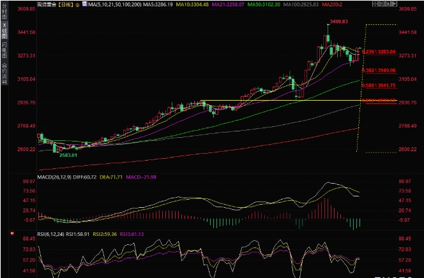The image size is (424, 278).
Task: Click the 3499.83 high price label
Action: [339, 22]
